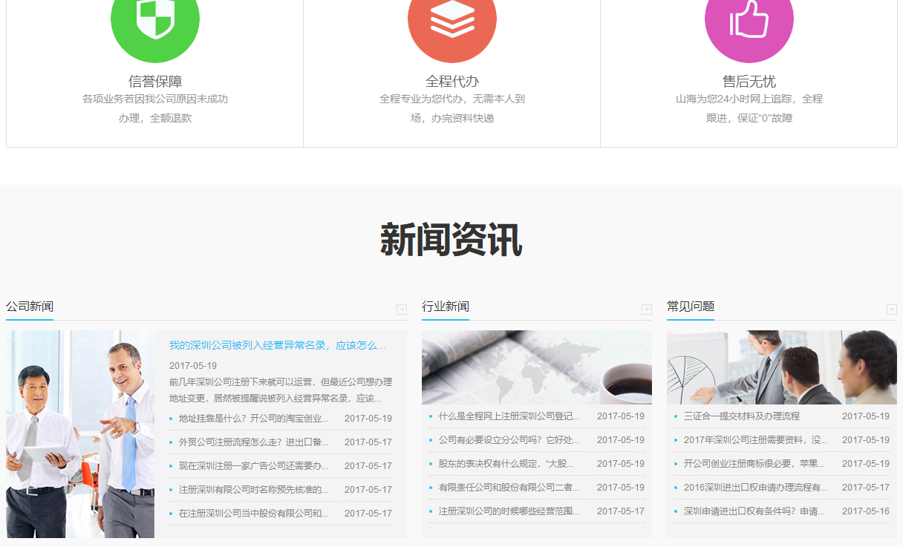Click the whiteboard meeting photo under 常见问题
The height and width of the screenshot is (547, 903).
pyautogui.click(x=781, y=367)
